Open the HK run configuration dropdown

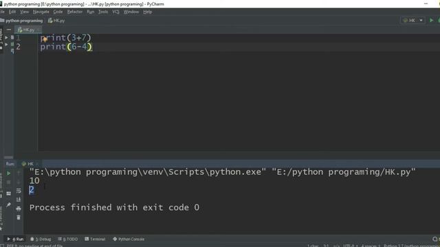[x=413, y=20]
